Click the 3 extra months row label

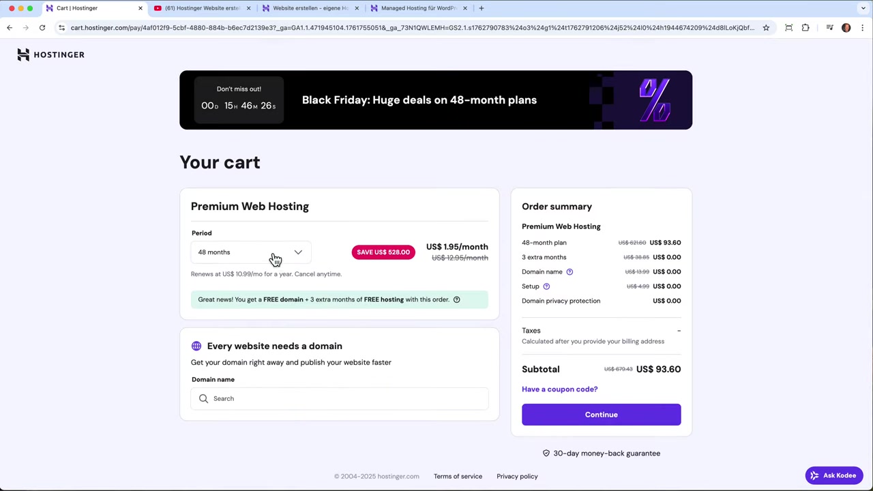(544, 257)
